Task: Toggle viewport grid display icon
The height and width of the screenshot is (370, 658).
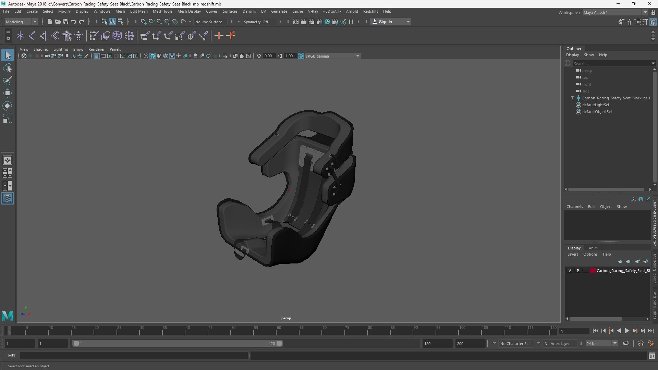Action: 97,56
